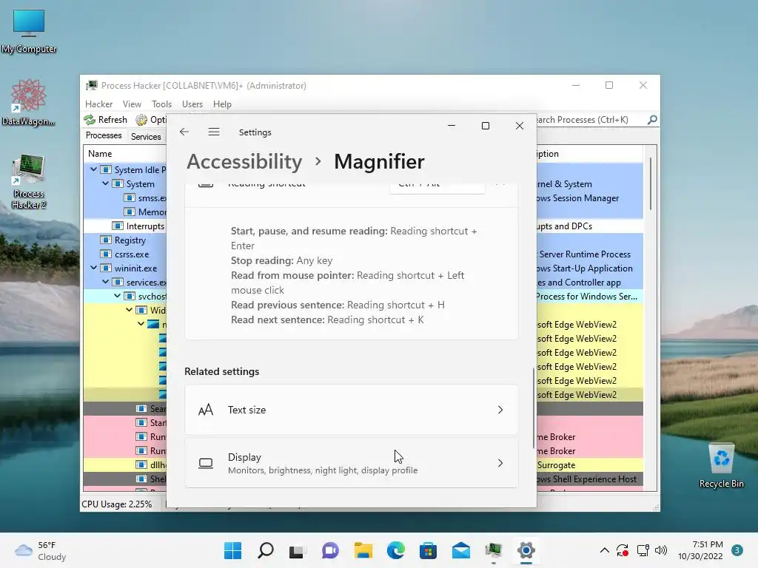Switch to the Services tab
Image resolution: width=758 pixels, height=568 pixels.
point(146,136)
